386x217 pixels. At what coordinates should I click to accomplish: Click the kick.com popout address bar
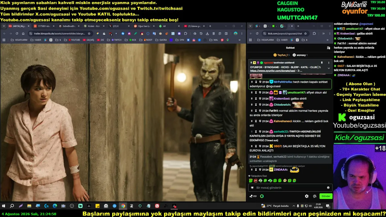point(285,33)
